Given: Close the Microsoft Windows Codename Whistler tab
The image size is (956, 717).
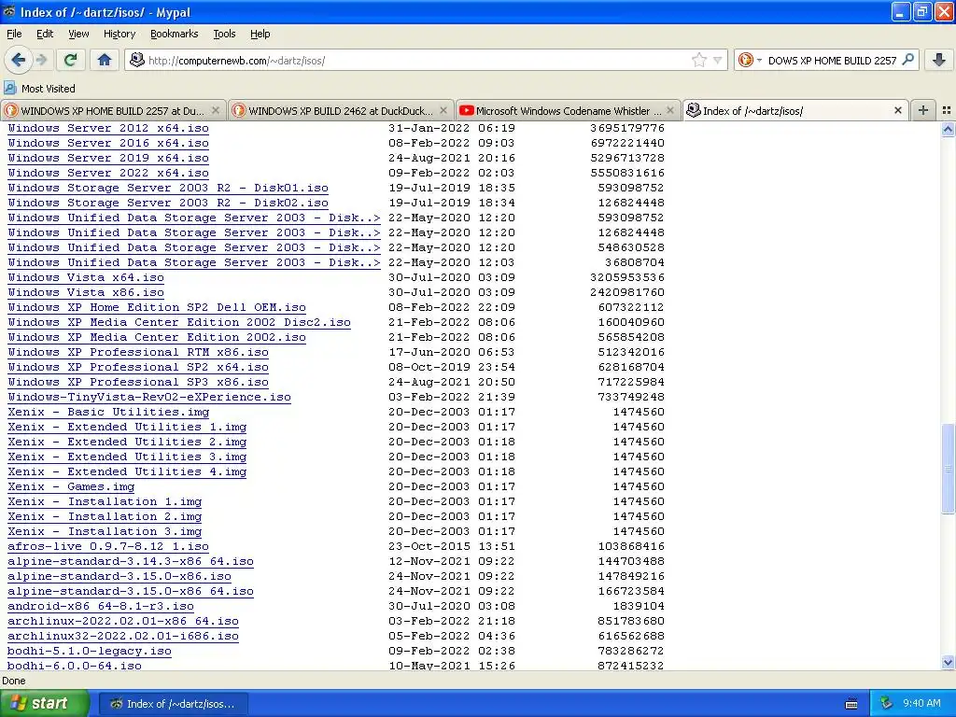Looking at the screenshot, I should pyautogui.click(x=670, y=110).
